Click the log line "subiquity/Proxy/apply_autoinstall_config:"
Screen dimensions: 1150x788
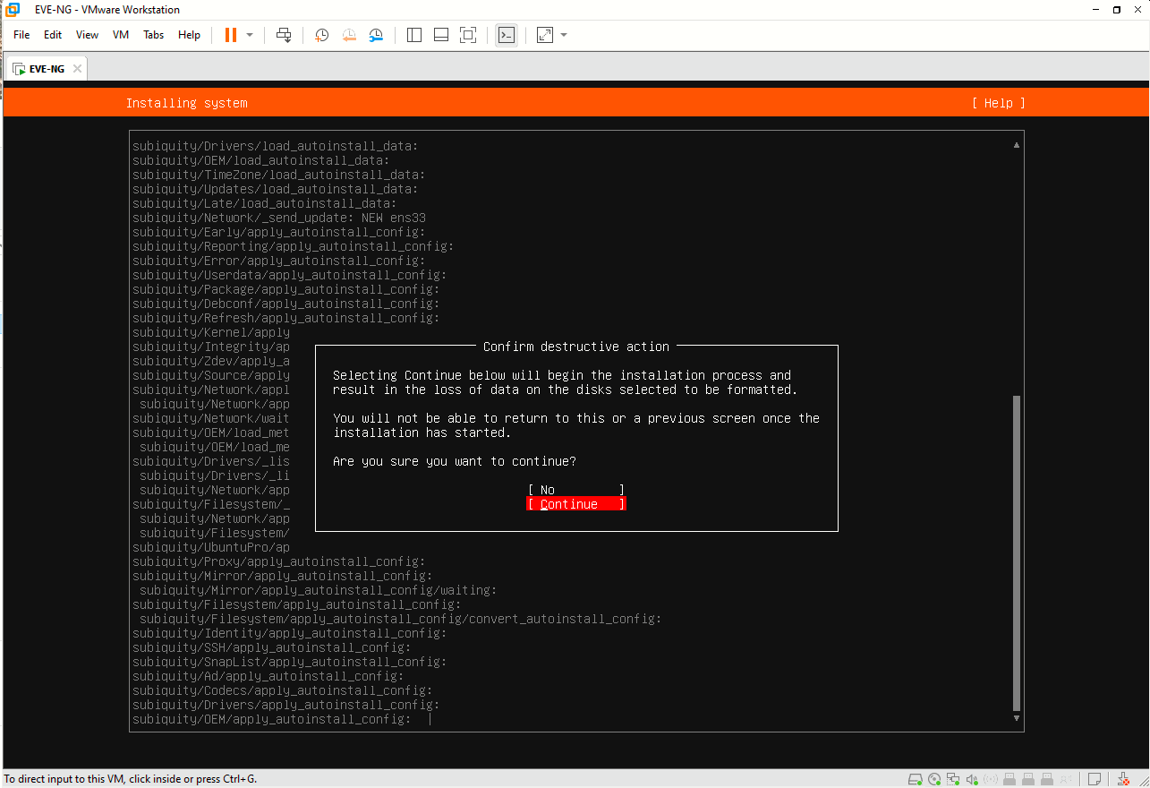click(279, 561)
